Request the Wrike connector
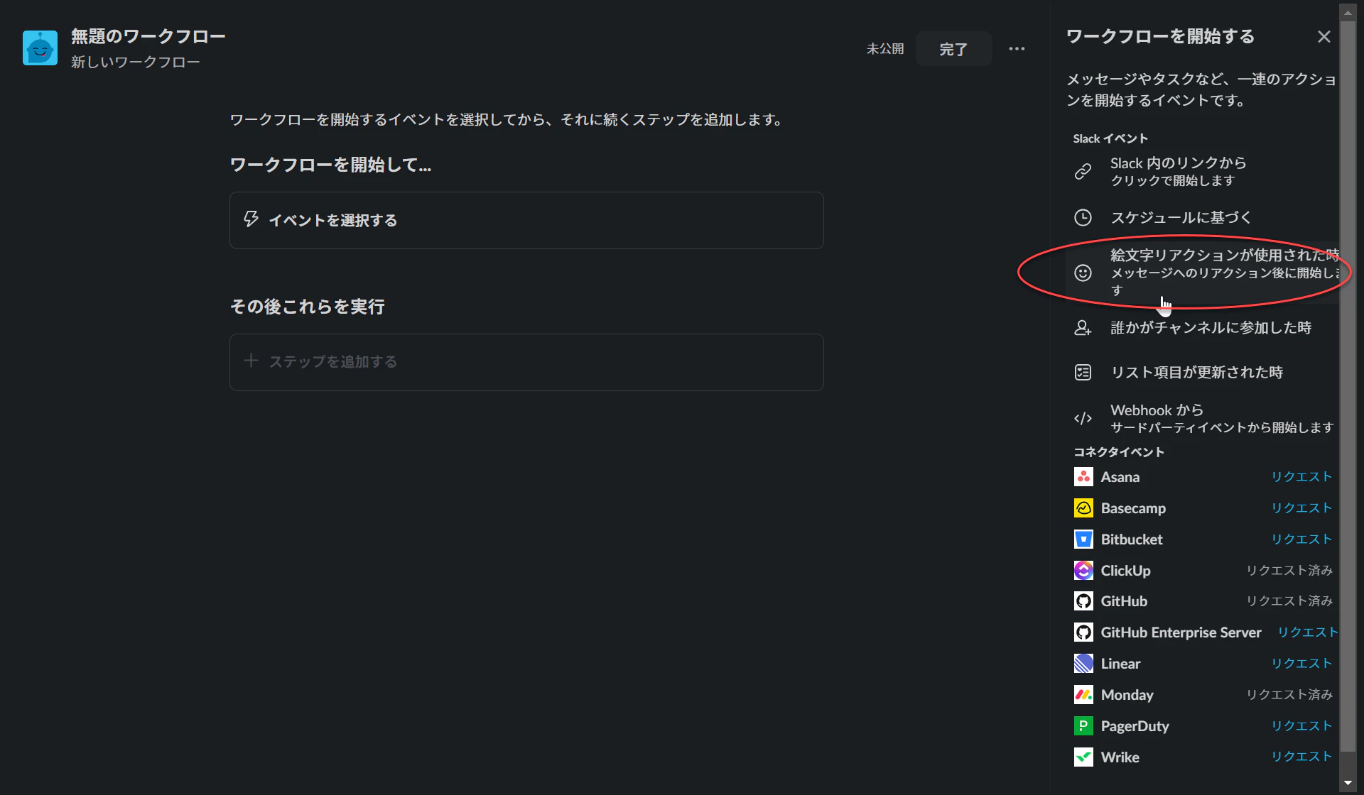The width and height of the screenshot is (1364, 795). [x=1301, y=757]
